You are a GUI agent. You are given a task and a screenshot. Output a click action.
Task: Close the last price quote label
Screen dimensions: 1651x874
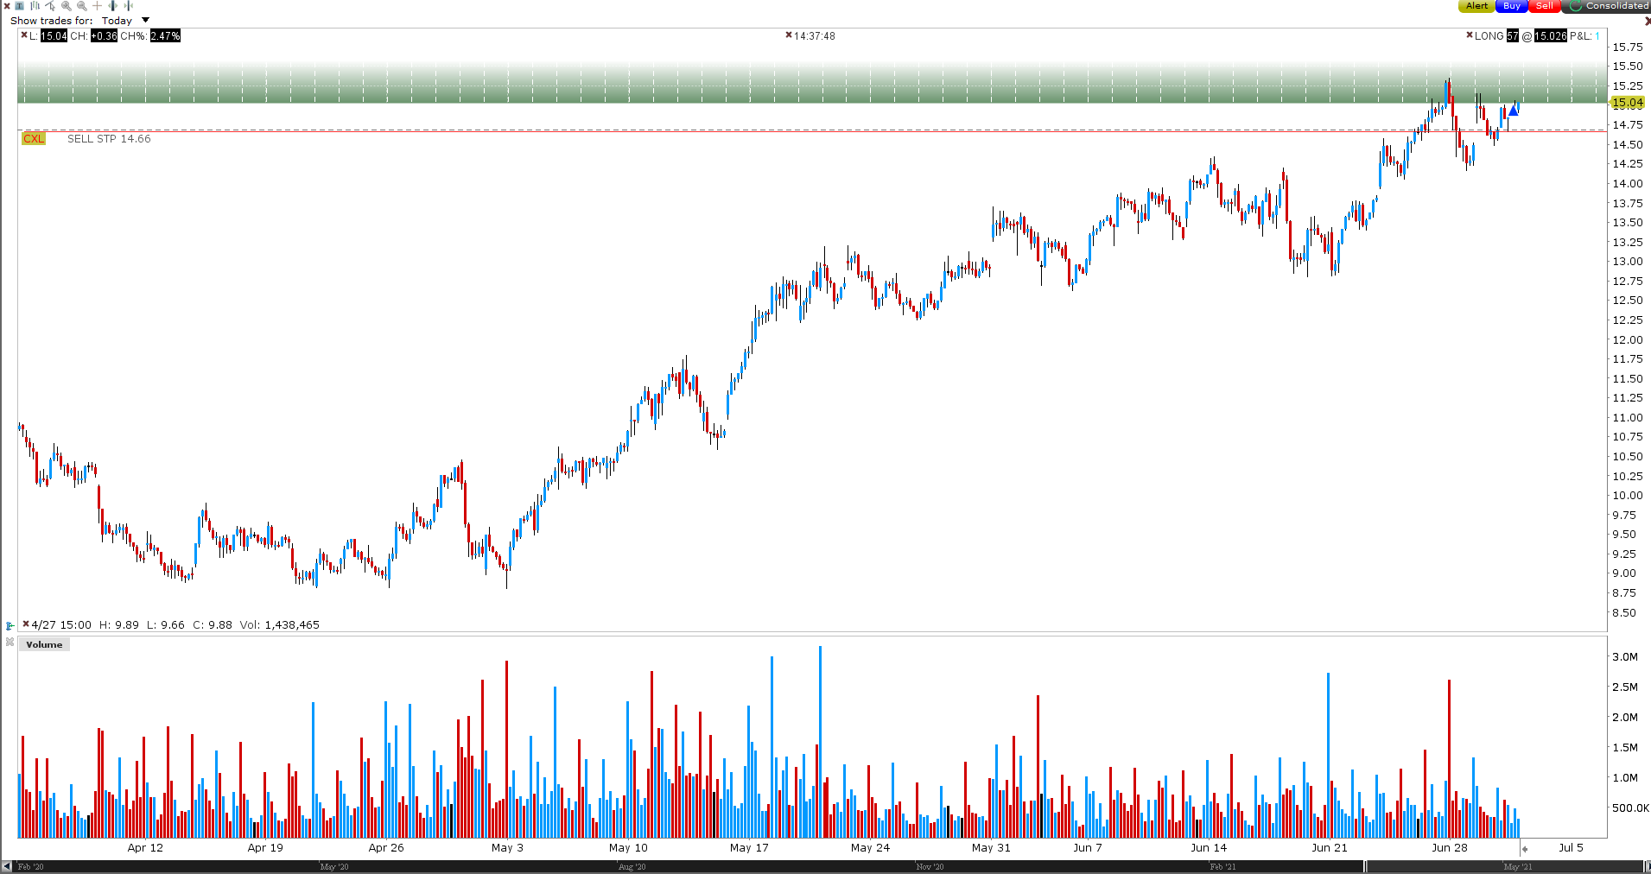[24, 35]
